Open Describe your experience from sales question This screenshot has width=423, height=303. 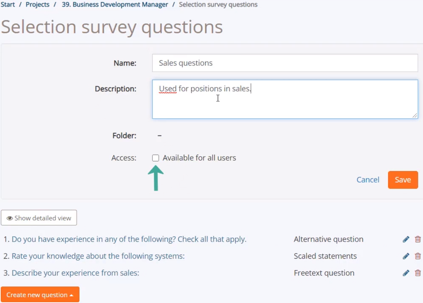click(x=75, y=273)
